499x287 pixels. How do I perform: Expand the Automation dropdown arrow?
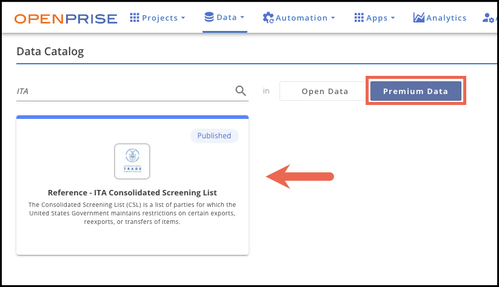click(x=333, y=18)
